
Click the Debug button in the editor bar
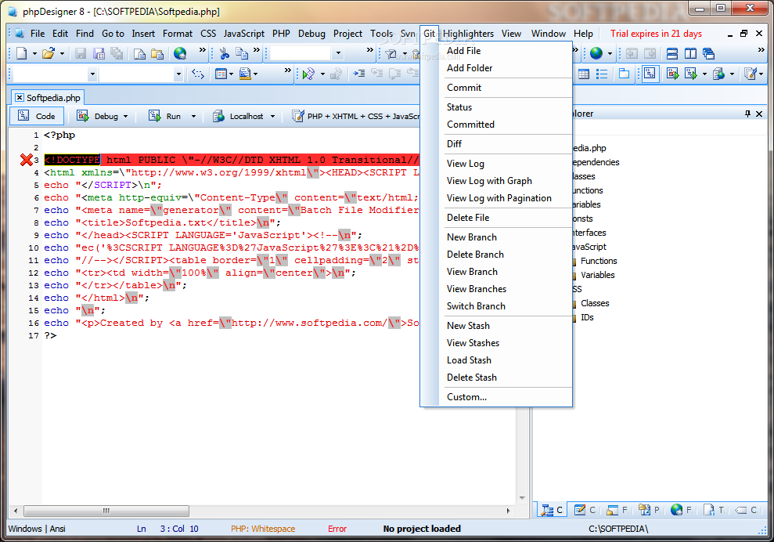click(99, 116)
